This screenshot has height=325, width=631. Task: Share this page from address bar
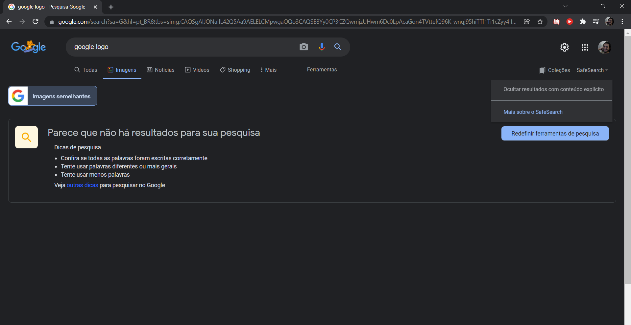tap(527, 21)
